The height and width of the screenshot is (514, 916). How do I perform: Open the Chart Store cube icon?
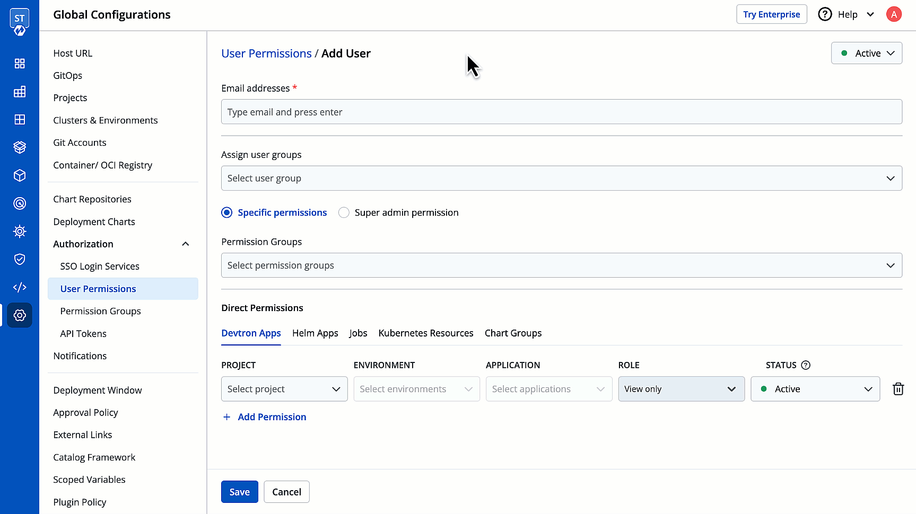(x=20, y=175)
